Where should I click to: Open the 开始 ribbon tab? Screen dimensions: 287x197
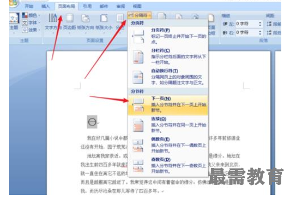pos(29,6)
